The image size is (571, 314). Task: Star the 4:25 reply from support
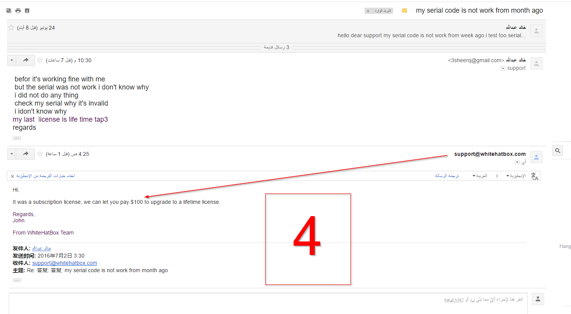coord(40,154)
